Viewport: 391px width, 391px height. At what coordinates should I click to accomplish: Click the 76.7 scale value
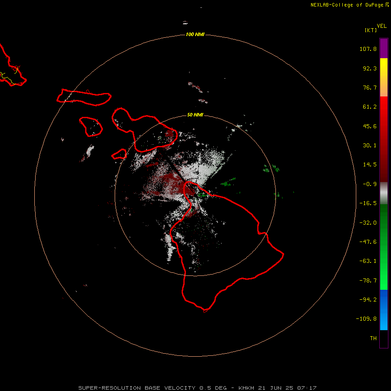pyautogui.click(x=370, y=87)
